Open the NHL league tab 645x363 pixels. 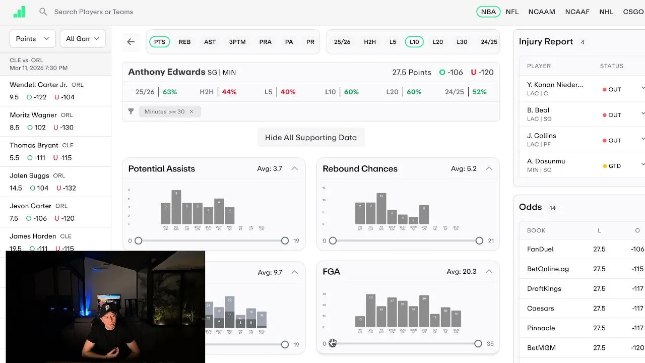[606, 12]
